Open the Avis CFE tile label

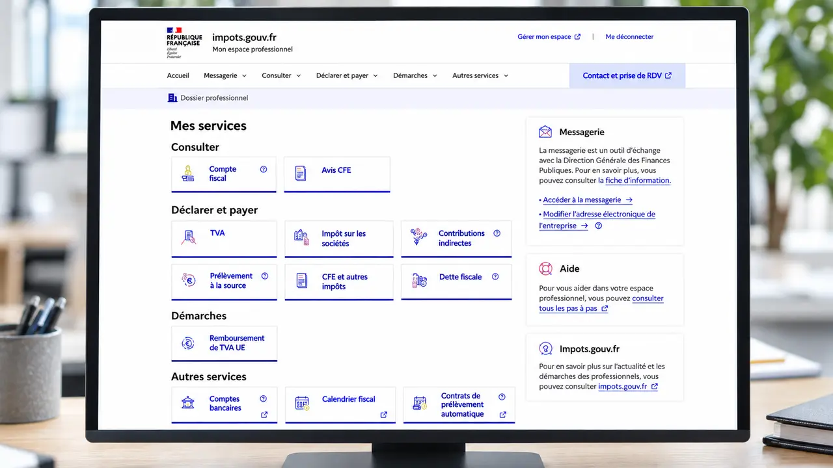point(336,170)
